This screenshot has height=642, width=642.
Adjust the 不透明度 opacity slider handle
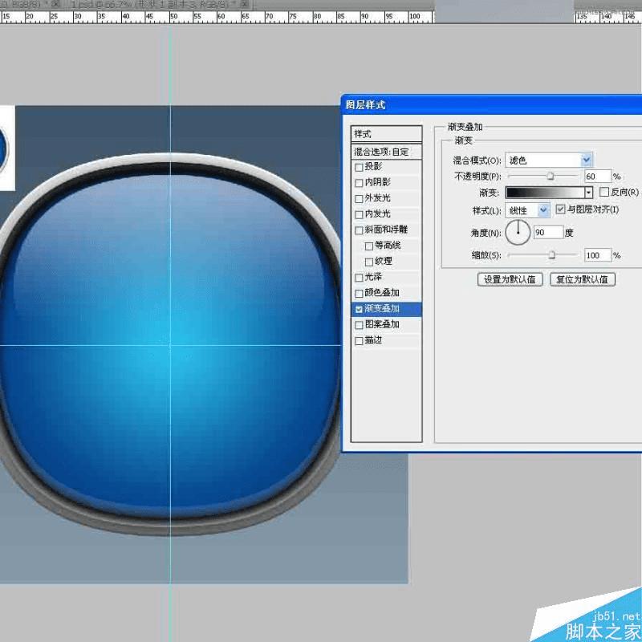pos(551,175)
